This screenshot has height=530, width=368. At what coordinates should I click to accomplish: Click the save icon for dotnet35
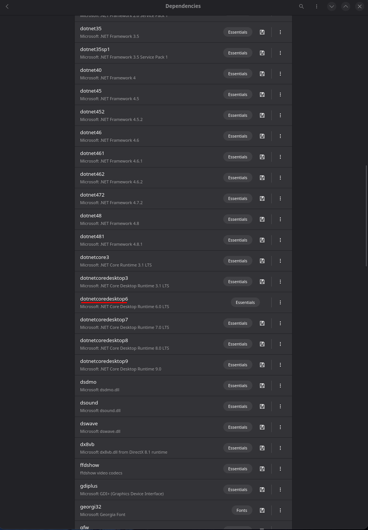click(262, 32)
